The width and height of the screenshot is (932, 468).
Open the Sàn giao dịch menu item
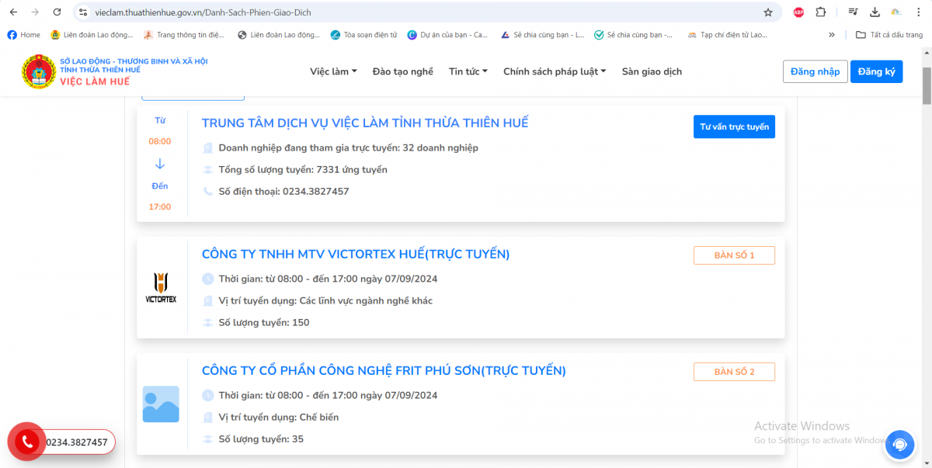[651, 71]
